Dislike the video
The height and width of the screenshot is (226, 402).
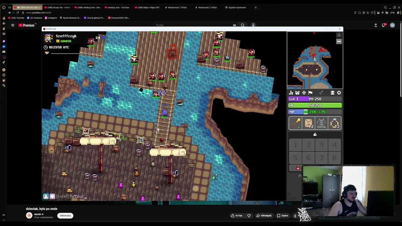pyautogui.click(x=249, y=216)
